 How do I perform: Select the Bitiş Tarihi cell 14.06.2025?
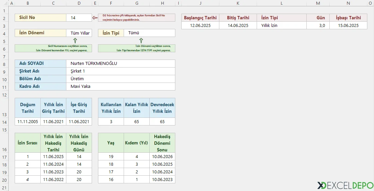(238, 25)
